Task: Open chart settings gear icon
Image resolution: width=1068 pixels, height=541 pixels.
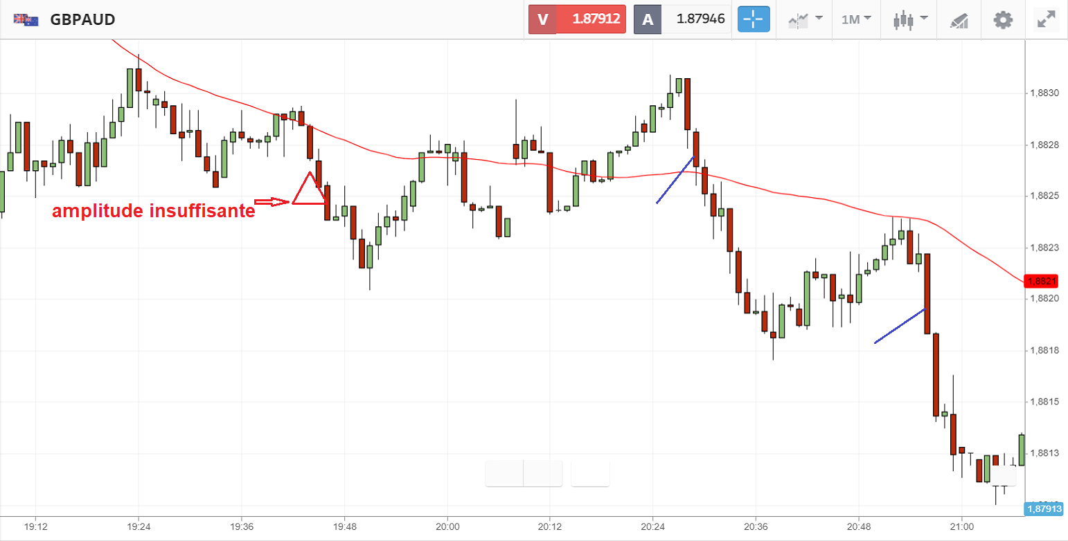Action: tap(1002, 19)
